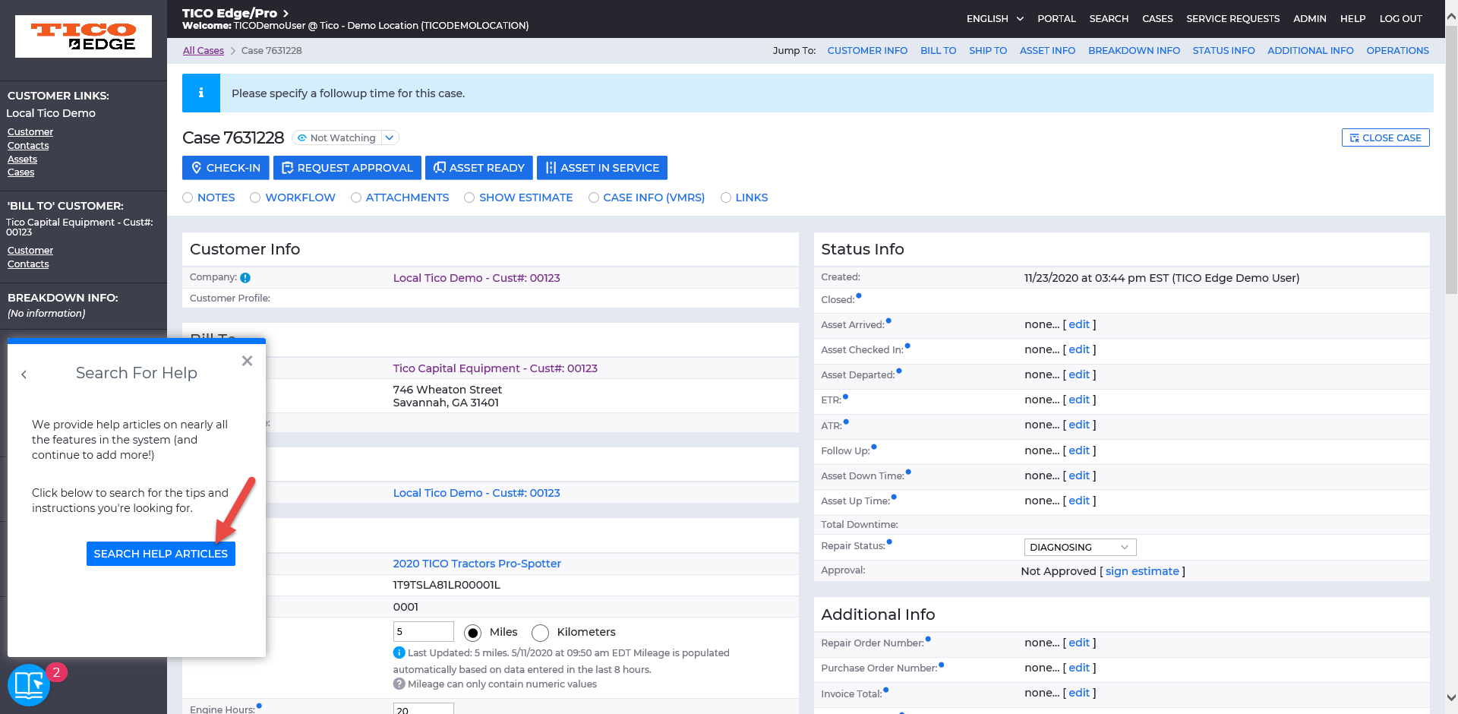
Task: Open the Admin menu item
Action: [1309, 18]
